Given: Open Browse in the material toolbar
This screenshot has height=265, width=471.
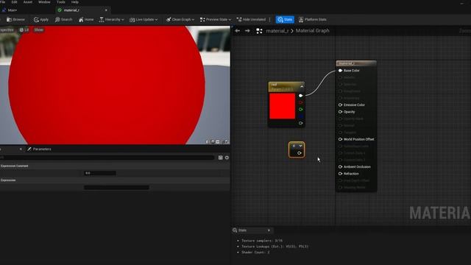Looking at the screenshot, I should [x=16, y=20].
